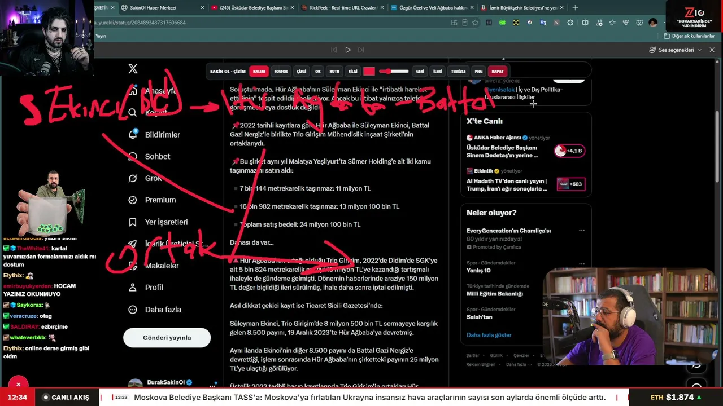Click GERİ to undo drawing
723x406 pixels.
[420, 72]
